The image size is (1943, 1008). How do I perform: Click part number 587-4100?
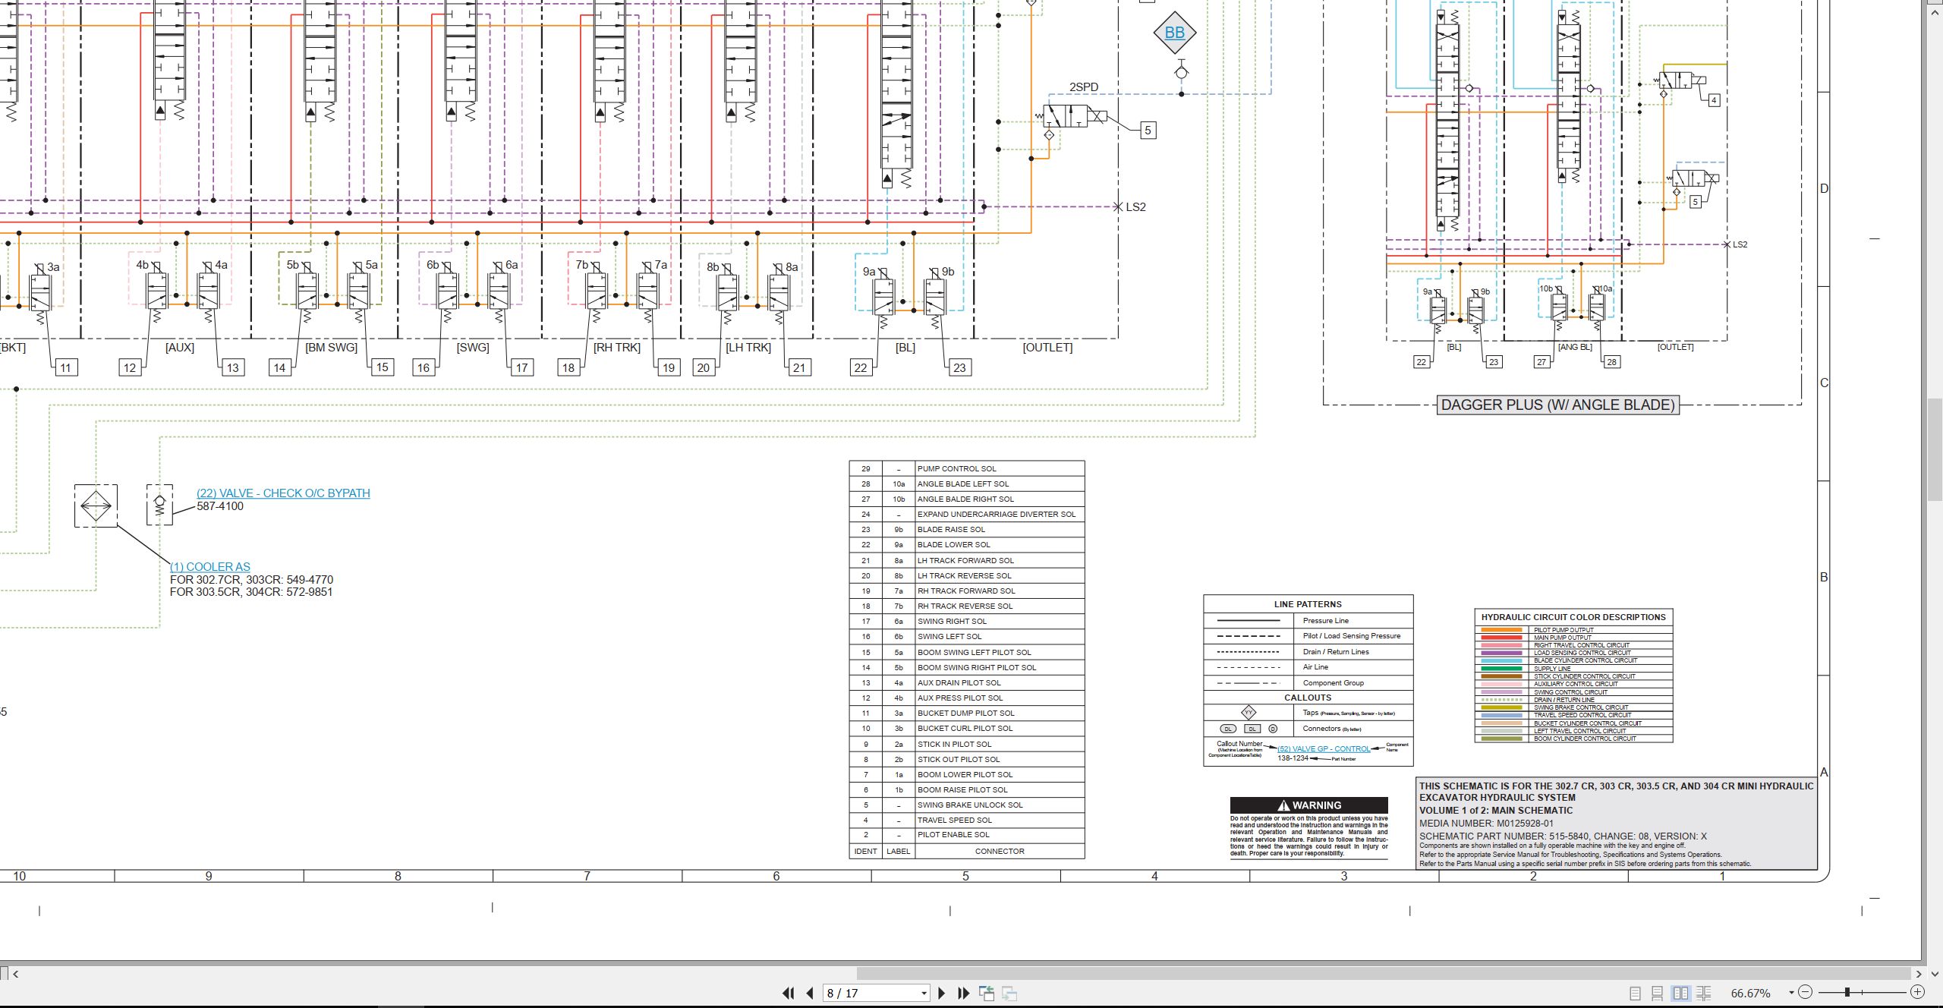220,506
